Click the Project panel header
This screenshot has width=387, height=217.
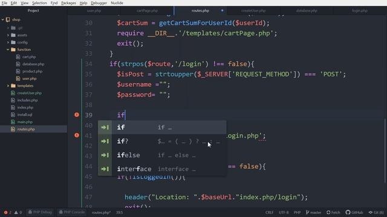[x=33, y=11]
